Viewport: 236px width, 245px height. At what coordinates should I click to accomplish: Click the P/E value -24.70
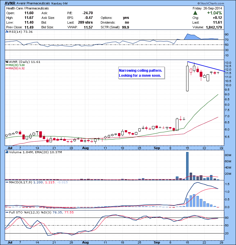pyautogui.click(x=88, y=13)
